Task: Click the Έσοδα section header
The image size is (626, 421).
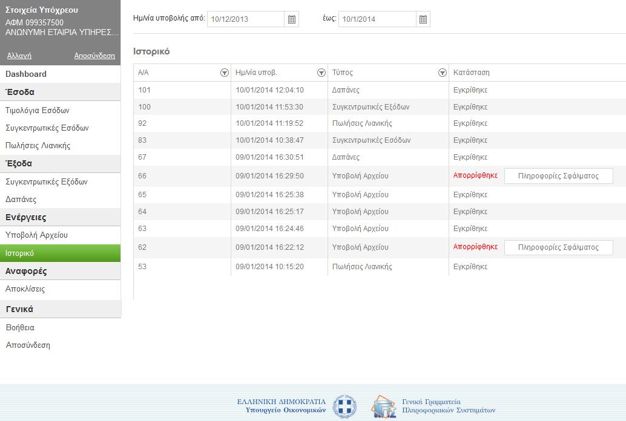Action: point(61,92)
